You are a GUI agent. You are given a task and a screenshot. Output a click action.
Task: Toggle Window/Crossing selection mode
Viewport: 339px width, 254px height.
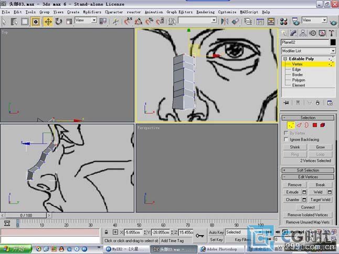coord(36,21)
